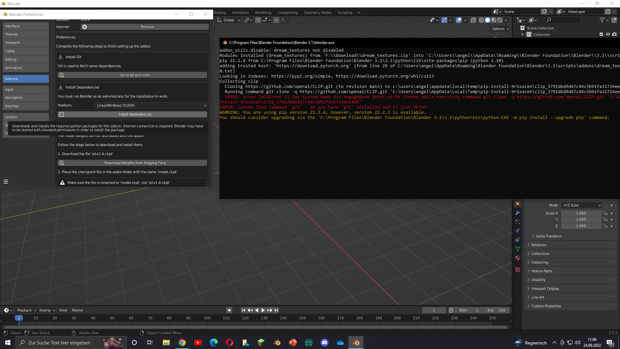Open the Object Constraints tab

(x=518, y=240)
